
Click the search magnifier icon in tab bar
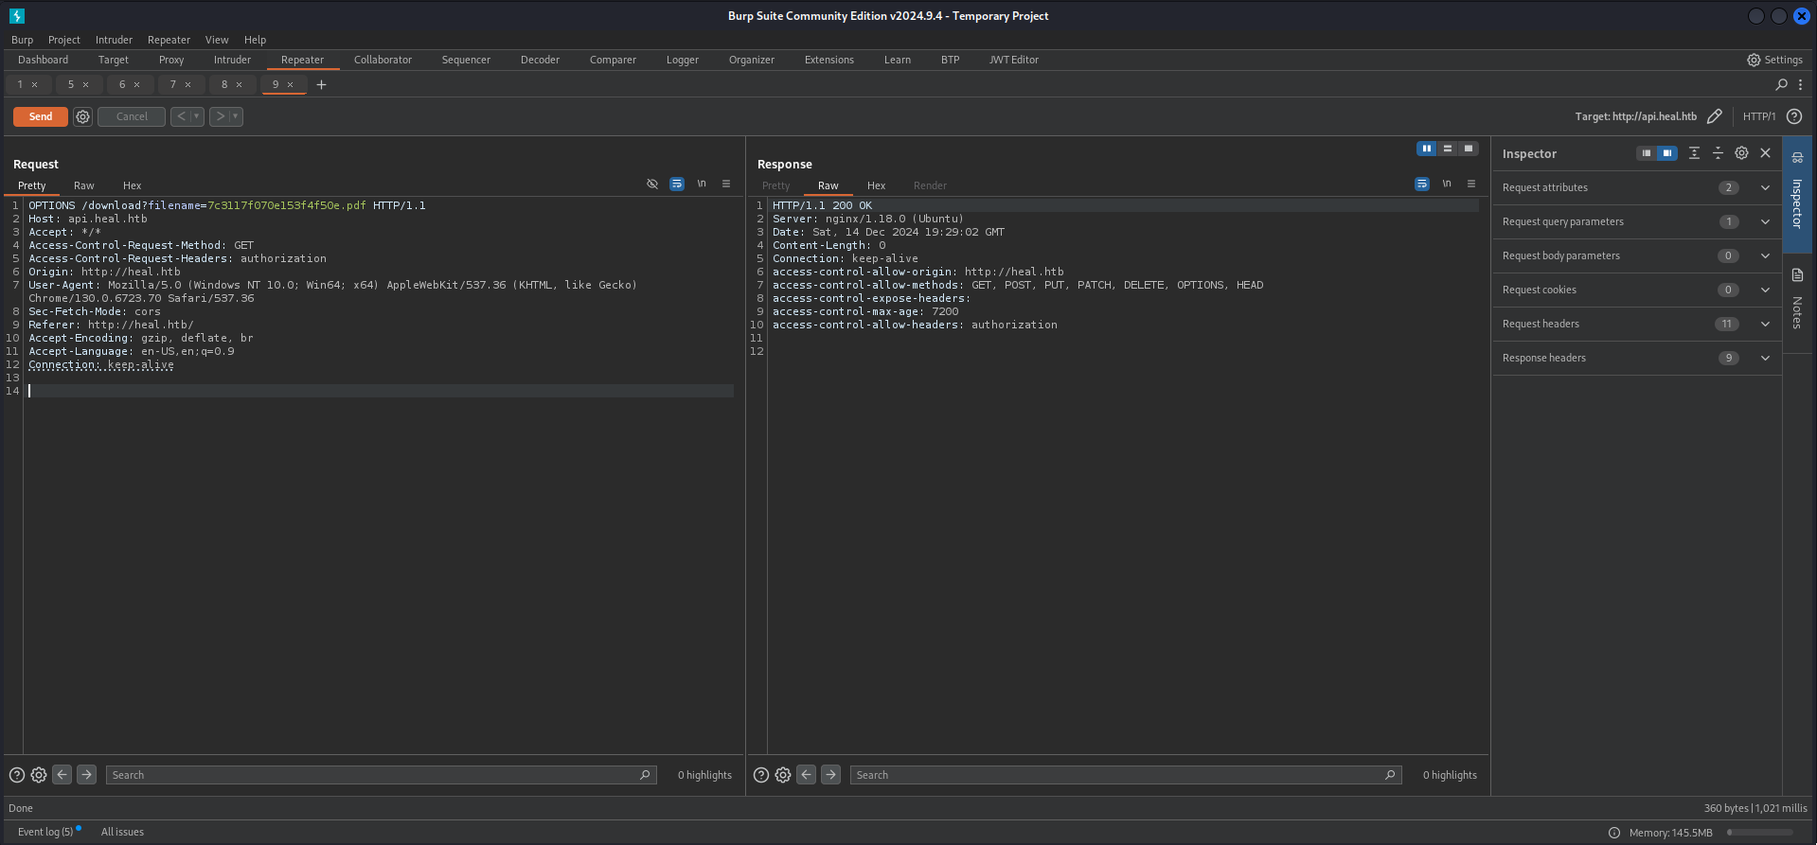[x=1781, y=85]
